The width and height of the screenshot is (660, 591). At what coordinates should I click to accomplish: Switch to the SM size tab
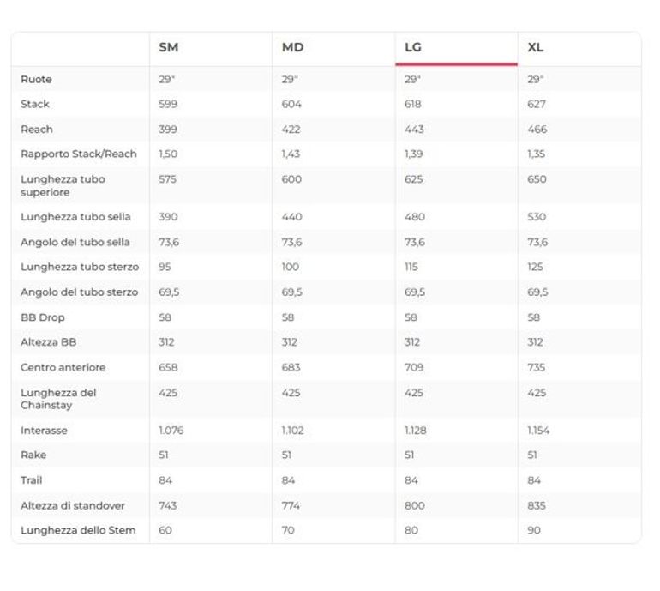click(x=169, y=47)
